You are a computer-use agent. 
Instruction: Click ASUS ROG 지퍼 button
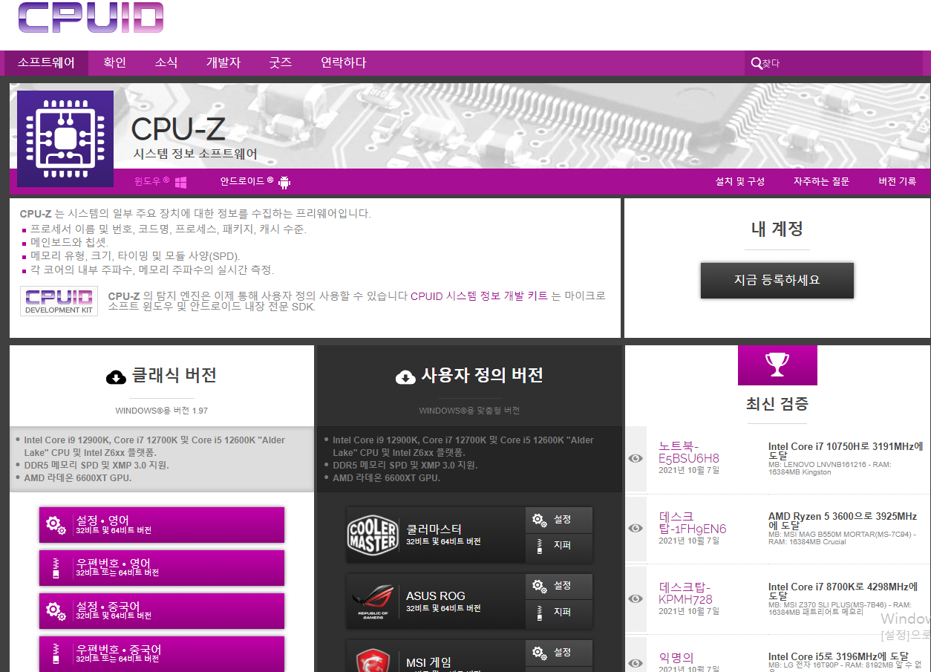[559, 614]
